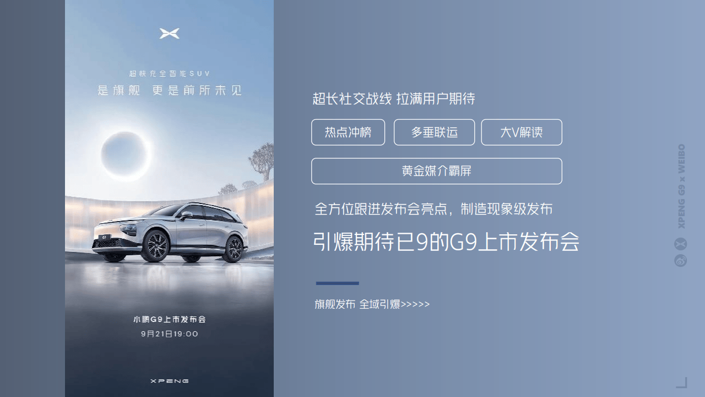705x397 pixels.
Task: Click the corner bracket mark at bottom right
Action: coord(682,382)
